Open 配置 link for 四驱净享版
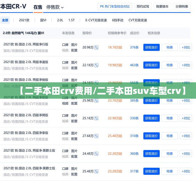The width and height of the screenshot is (196, 181). click(x=74, y=139)
